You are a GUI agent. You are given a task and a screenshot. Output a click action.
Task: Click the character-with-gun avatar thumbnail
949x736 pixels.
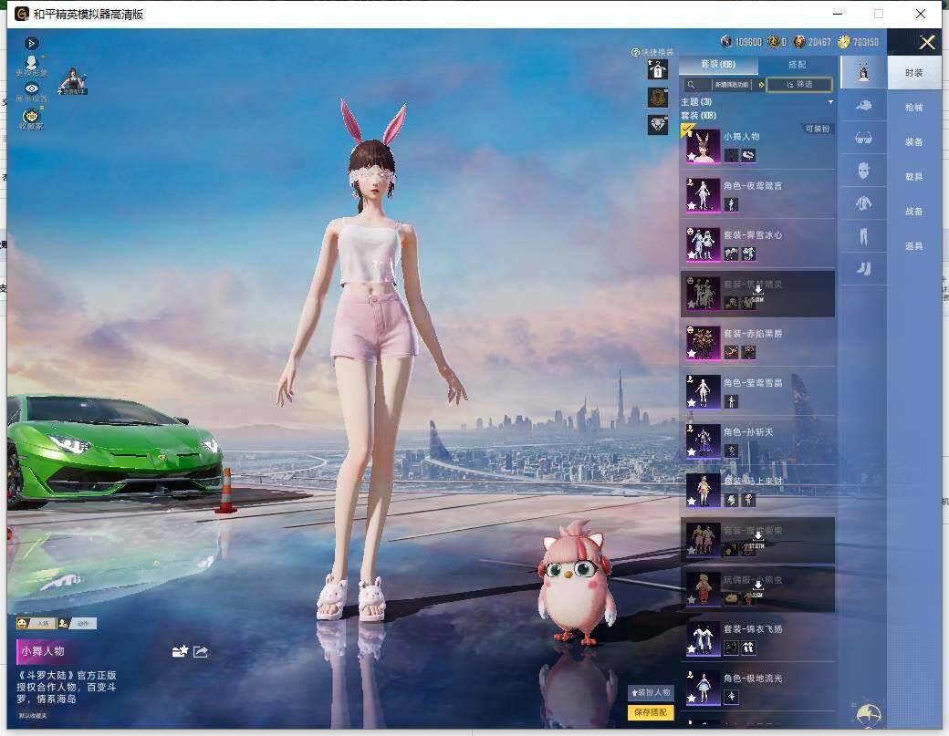[73, 81]
